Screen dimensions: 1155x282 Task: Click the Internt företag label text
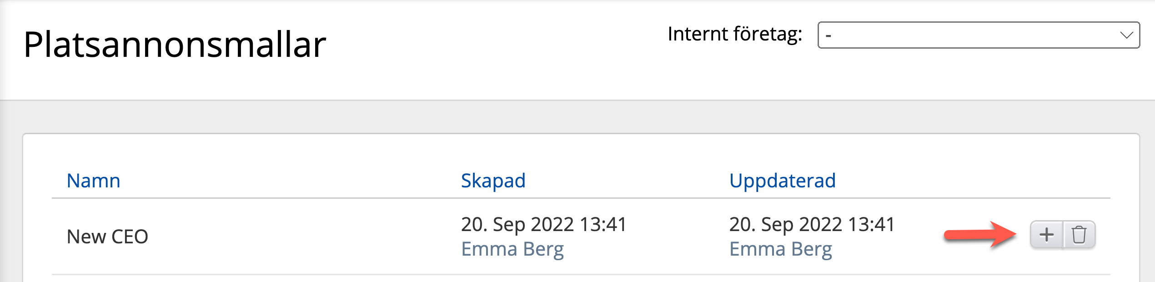[734, 34]
